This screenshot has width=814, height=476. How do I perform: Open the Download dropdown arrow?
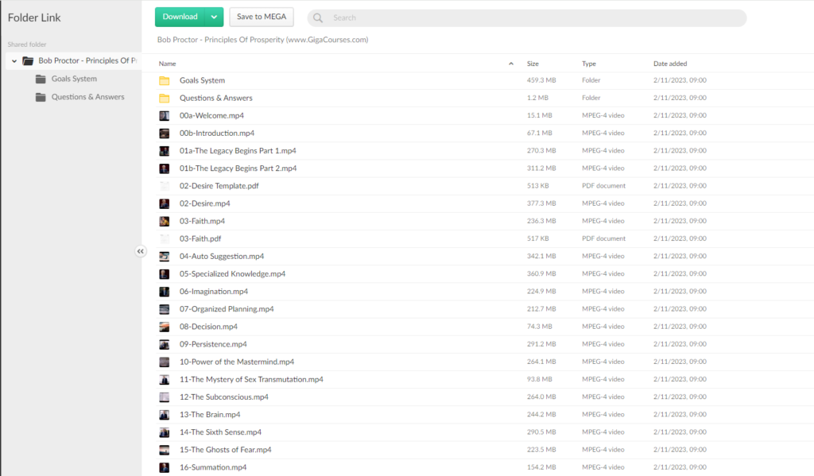[x=214, y=17]
